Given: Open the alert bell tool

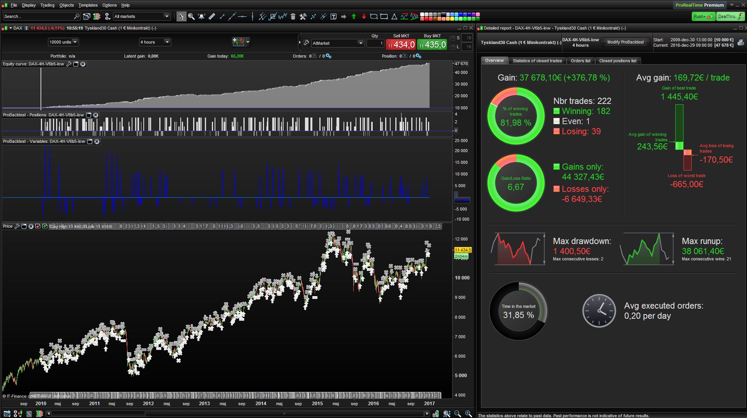Looking at the screenshot, I should pos(201,16).
